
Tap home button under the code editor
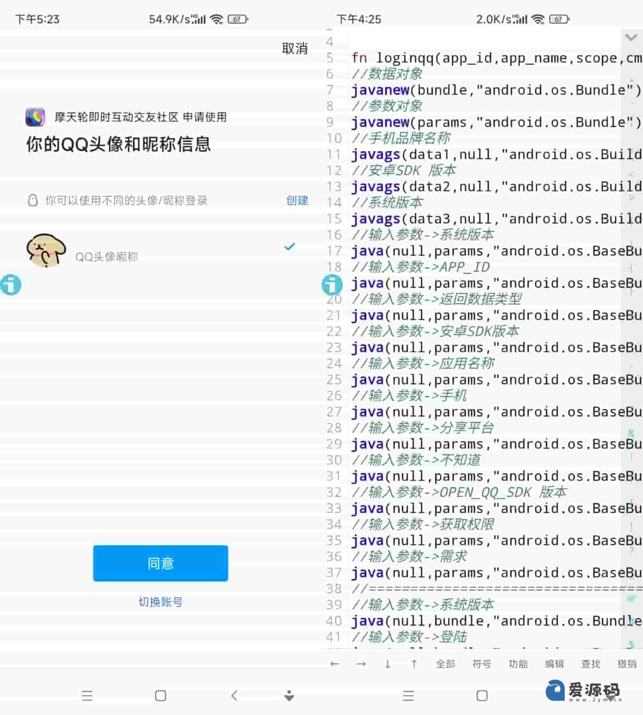[482, 696]
